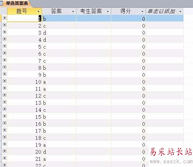
Task: Select the 得分 value 0 in row 15
Action: point(129,116)
